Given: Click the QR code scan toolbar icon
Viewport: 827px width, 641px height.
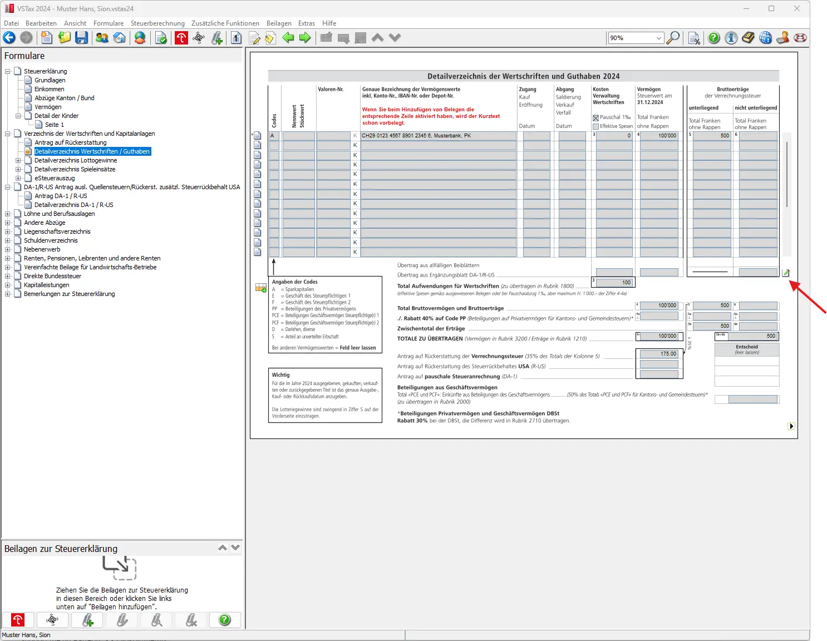Looking at the screenshot, I should click(x=199, y=38).
